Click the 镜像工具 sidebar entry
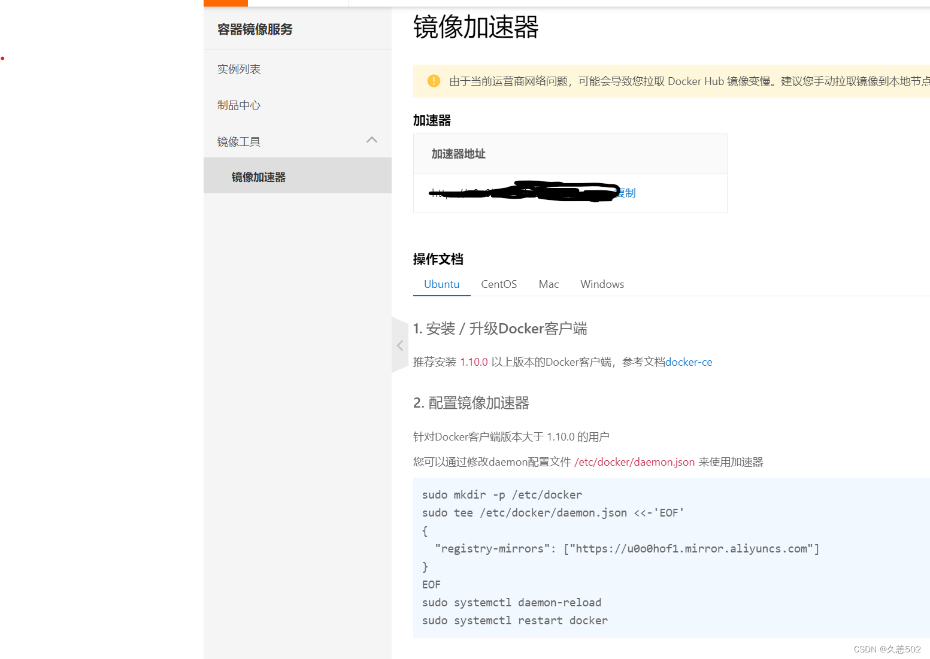Viewport: 930px width, 659px height. [239, 142]
